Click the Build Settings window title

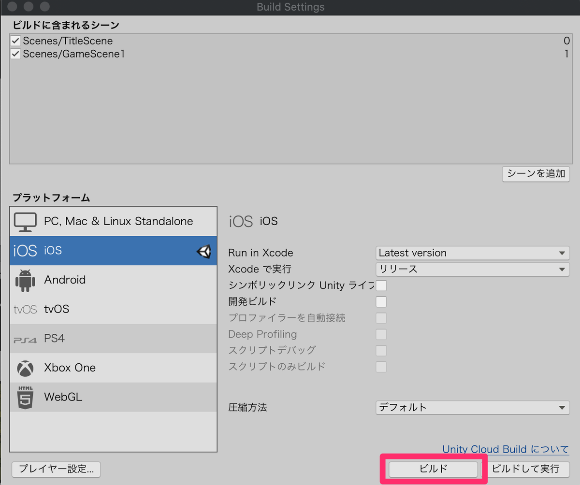pyautogui.click(x=290, y=7)
